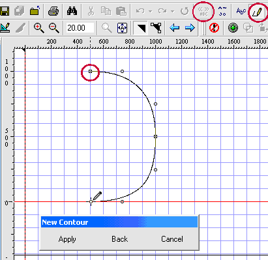The height and width of the screenshot is (260, 268).
Task: Open Find with the binoculars icon
Action: coord(72,10)
